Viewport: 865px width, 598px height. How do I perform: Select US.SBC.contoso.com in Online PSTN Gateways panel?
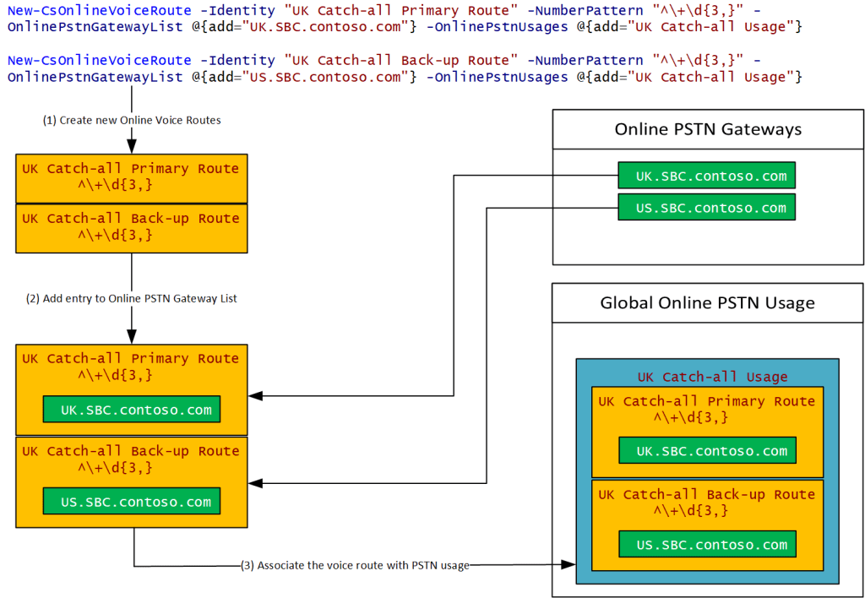click(706, 208)
